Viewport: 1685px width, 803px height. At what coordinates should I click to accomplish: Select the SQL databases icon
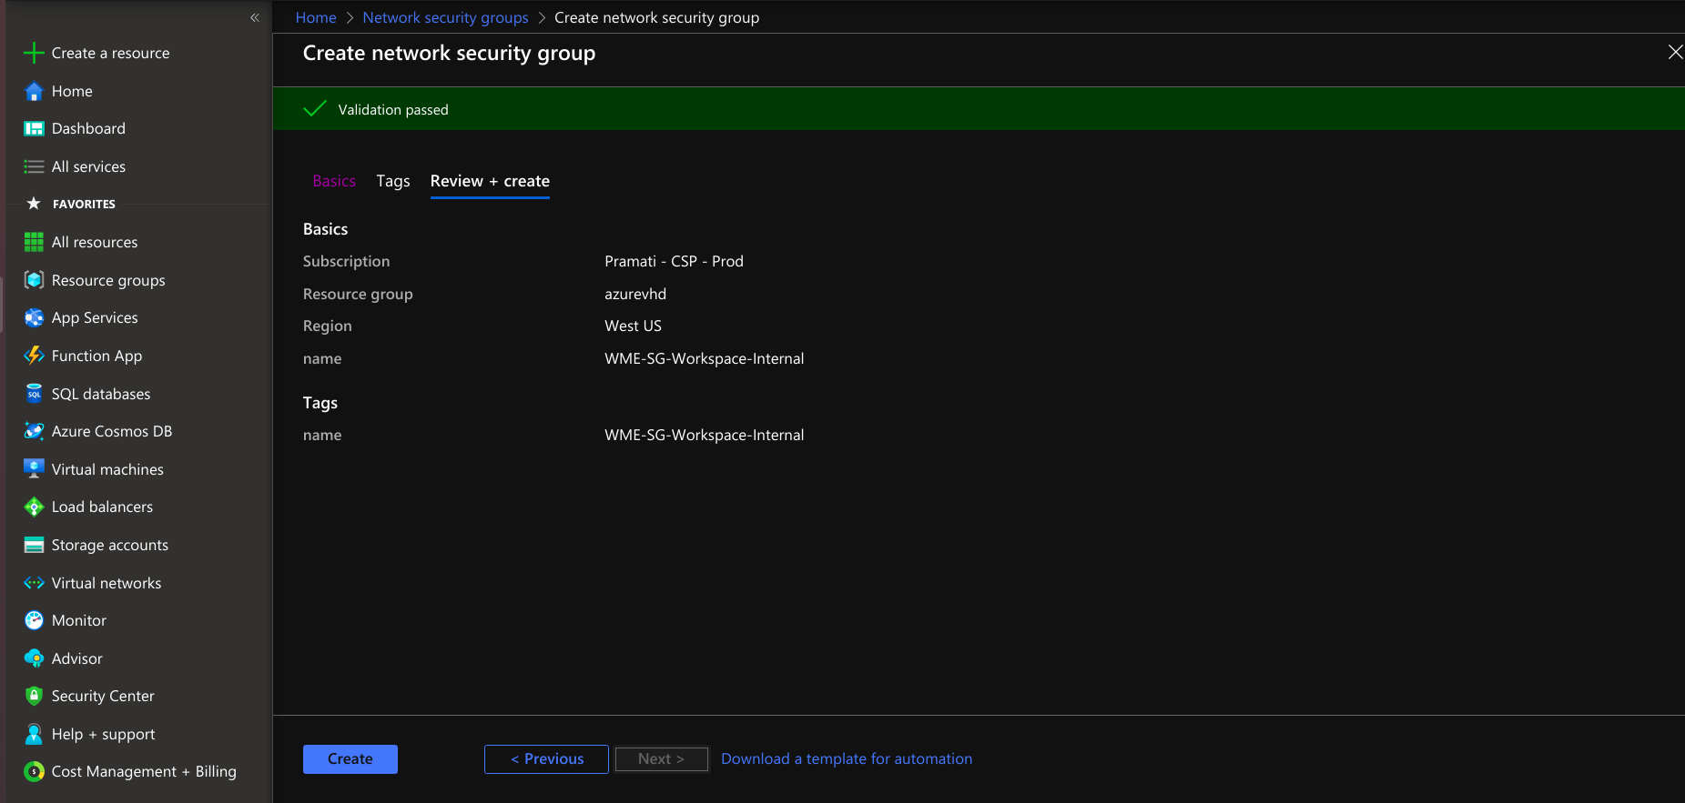coord(34,394)
